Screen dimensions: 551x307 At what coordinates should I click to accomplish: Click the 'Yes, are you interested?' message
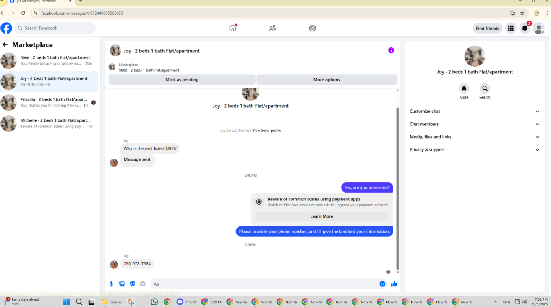(x=367, y=187)
